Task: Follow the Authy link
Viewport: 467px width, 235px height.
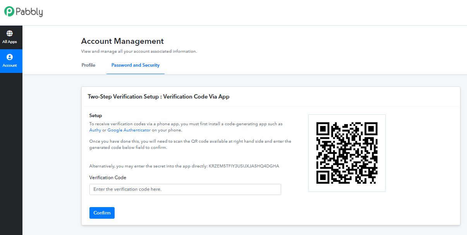Action: click(x=95, y=130)
